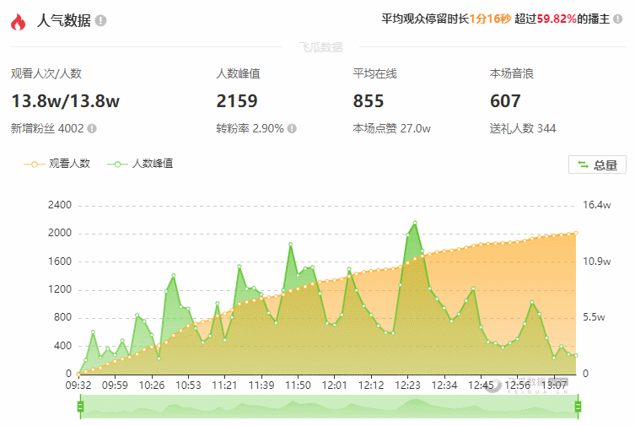Click the green range slider overview strip

point(329,407)
